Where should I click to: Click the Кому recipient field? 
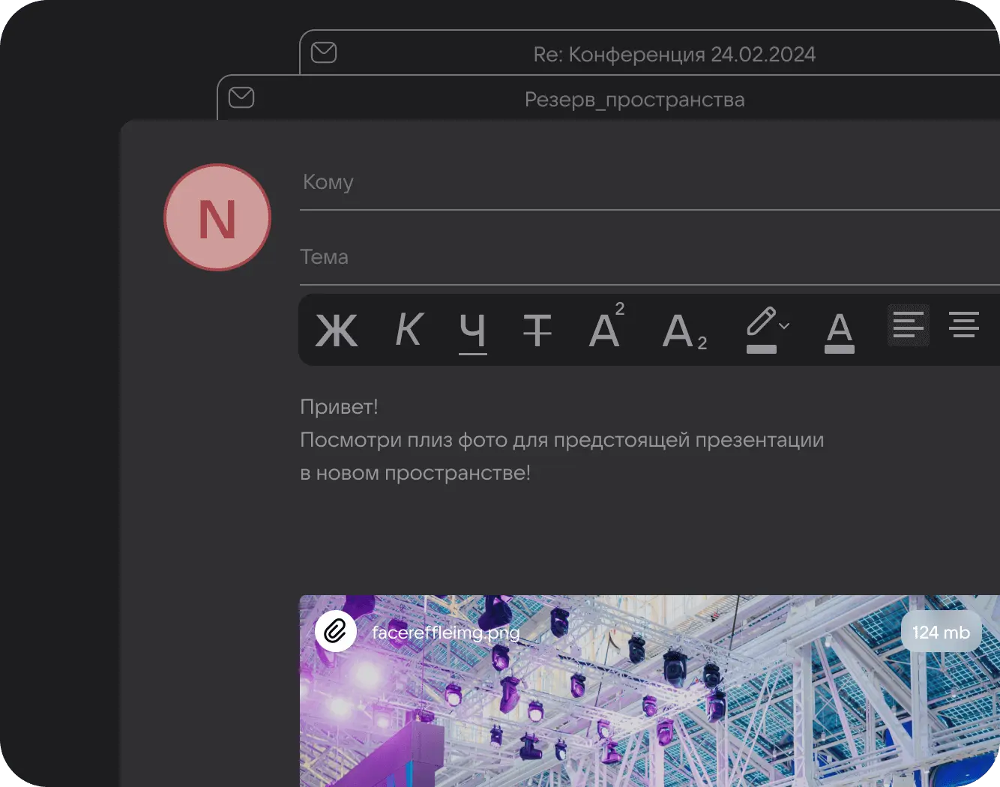[x=645, y=183]
